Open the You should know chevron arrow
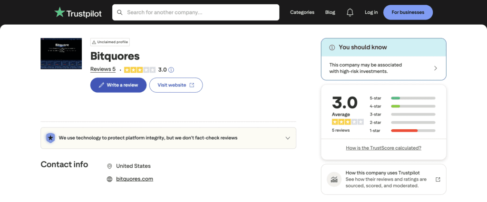 click(435, 68)
